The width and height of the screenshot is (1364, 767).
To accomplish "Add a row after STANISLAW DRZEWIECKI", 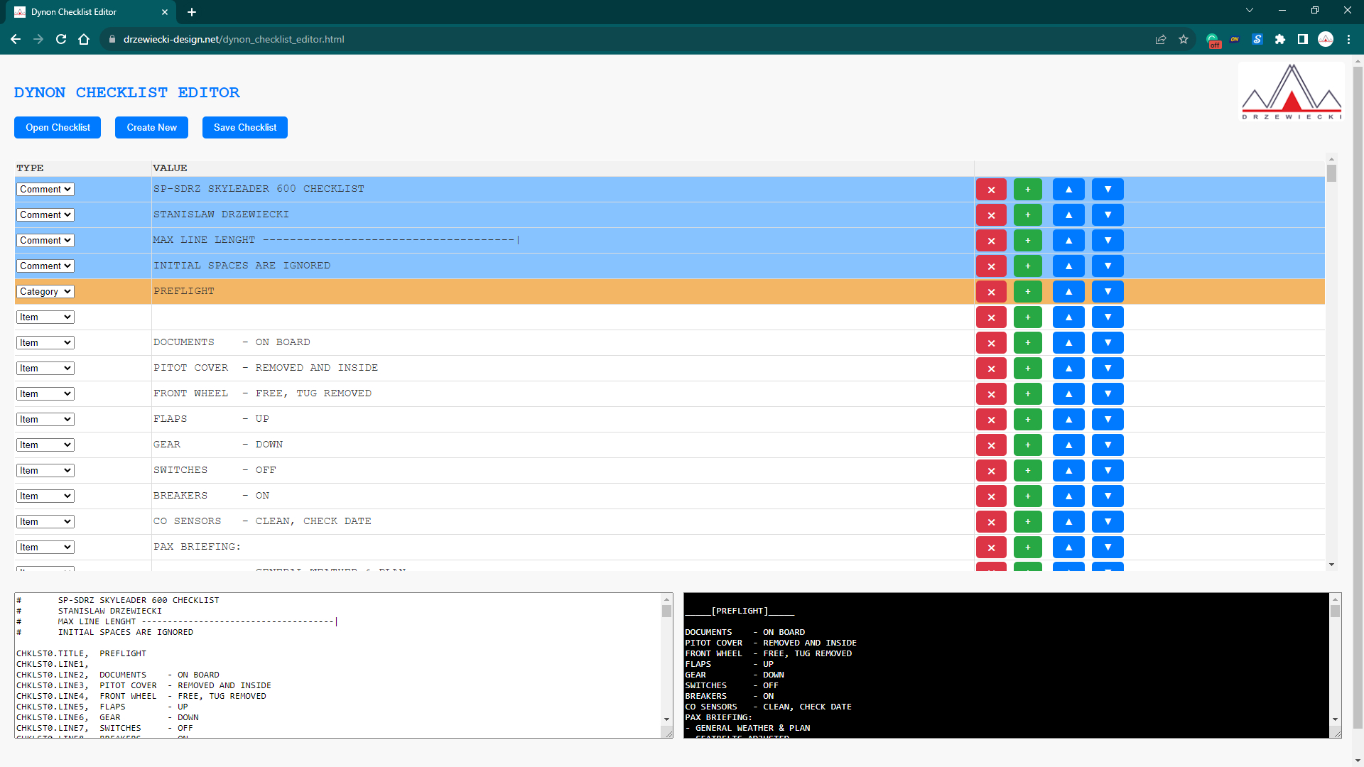I will [x=1027, y=215].
